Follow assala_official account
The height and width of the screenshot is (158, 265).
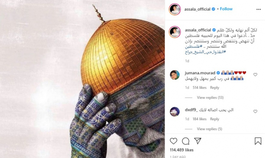coord(226,9)
